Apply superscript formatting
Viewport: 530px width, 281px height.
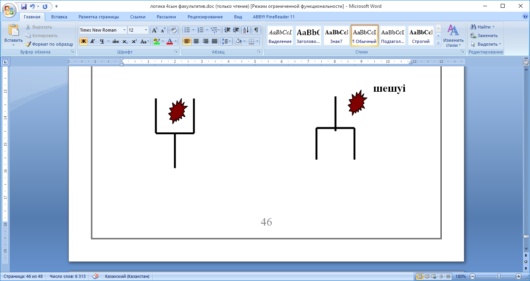coord(134,41)
